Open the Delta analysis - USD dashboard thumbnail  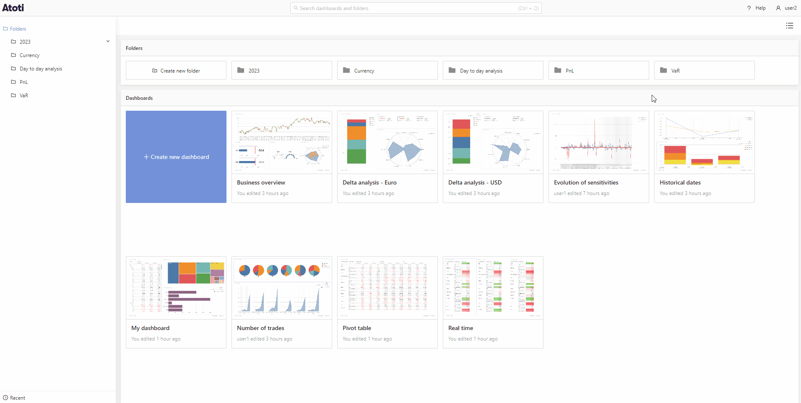click(x=493, y=142)
